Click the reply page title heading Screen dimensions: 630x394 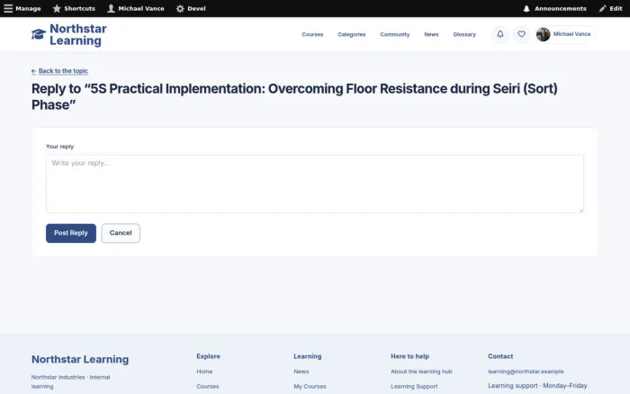tap(294, 97)
